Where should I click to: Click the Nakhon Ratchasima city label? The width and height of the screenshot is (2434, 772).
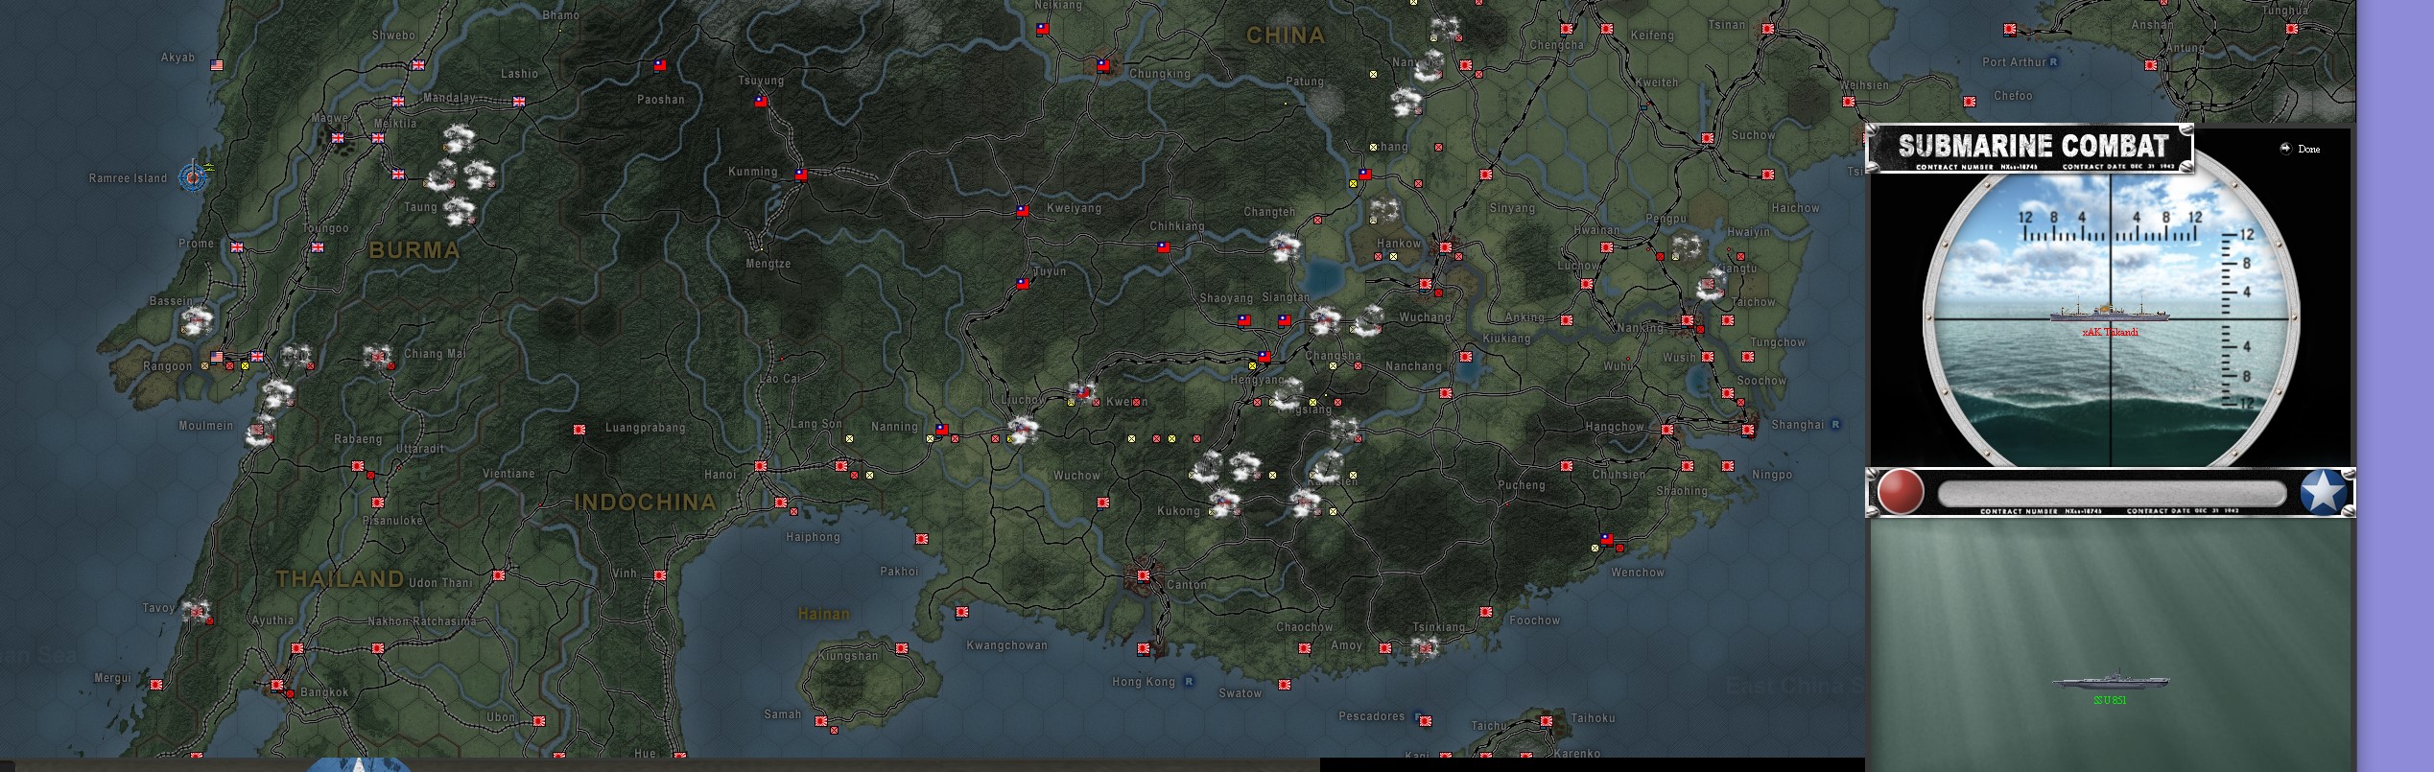tap(422, 621)
